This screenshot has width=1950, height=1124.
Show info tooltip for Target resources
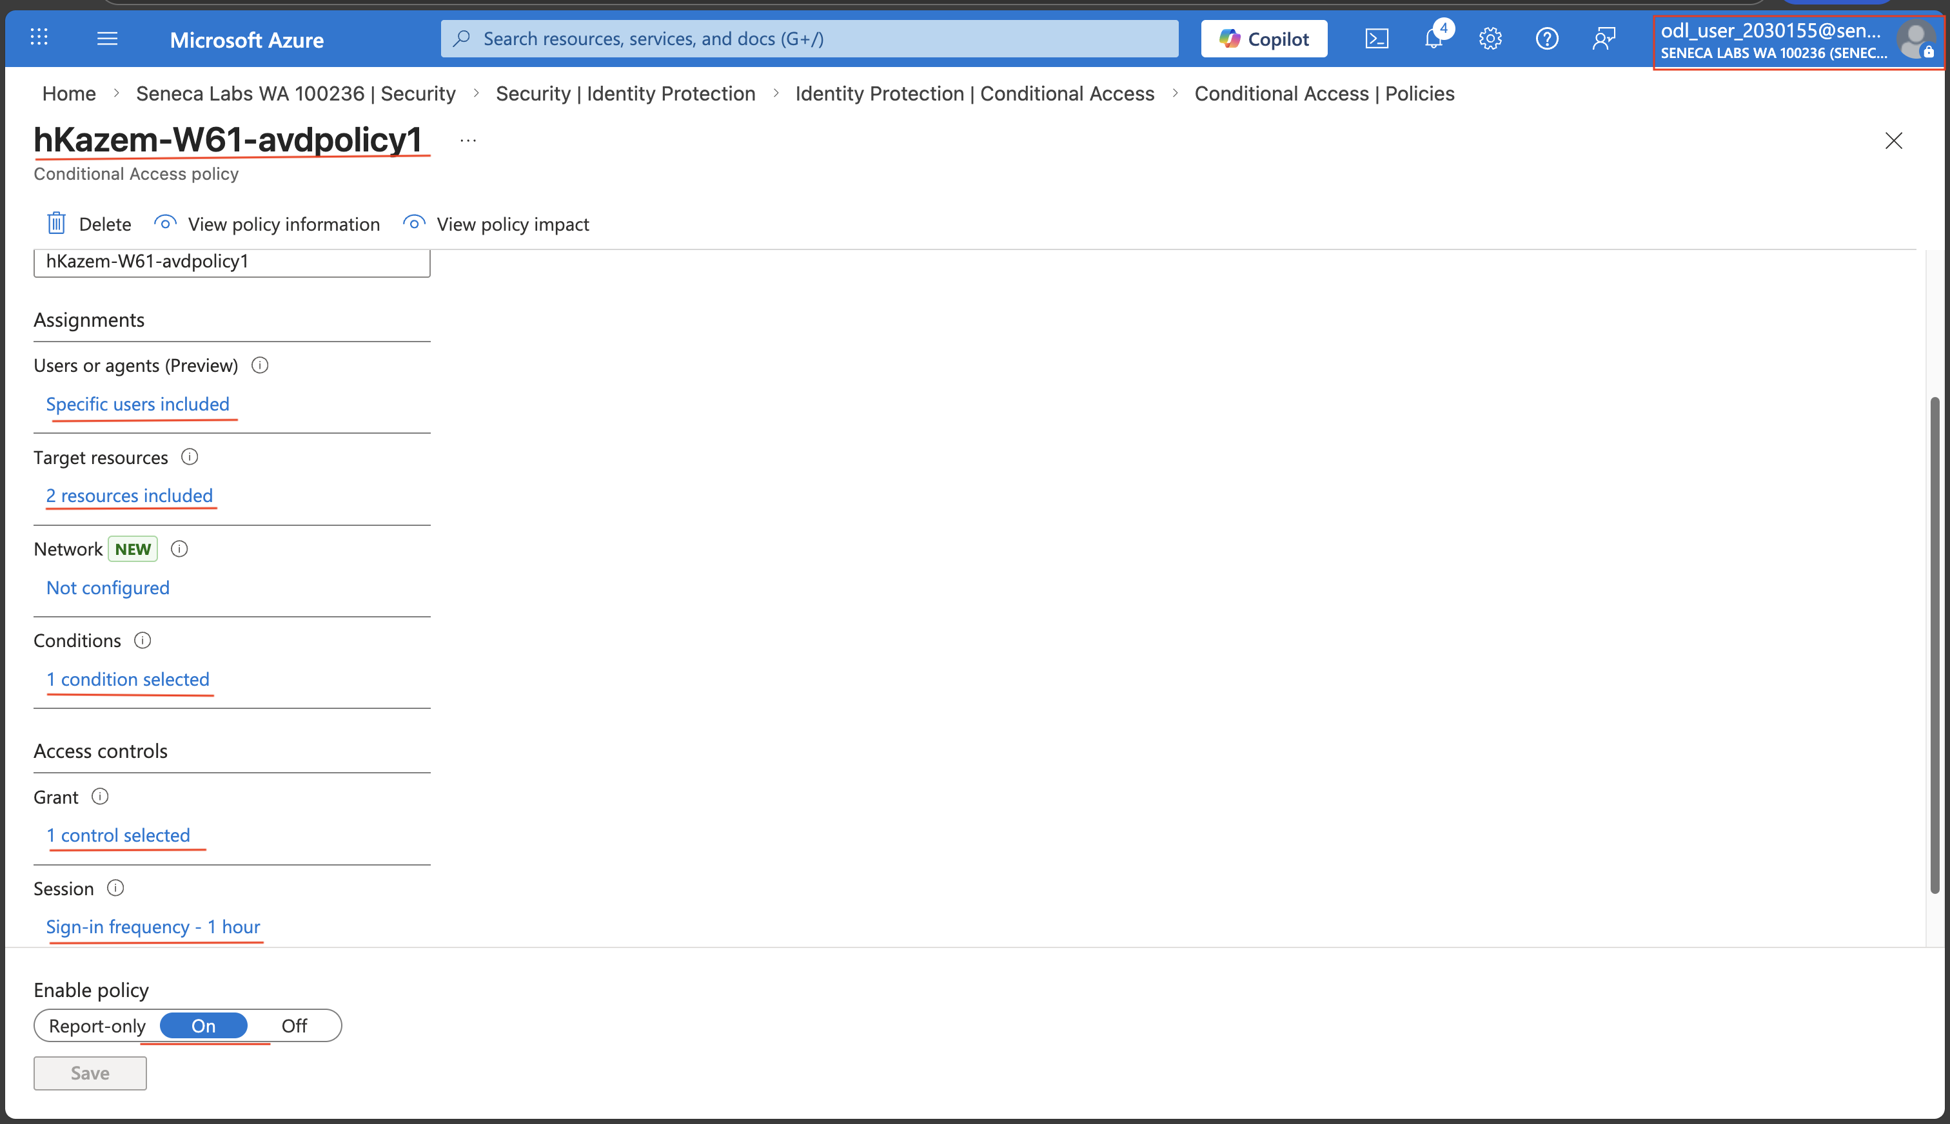189,457
